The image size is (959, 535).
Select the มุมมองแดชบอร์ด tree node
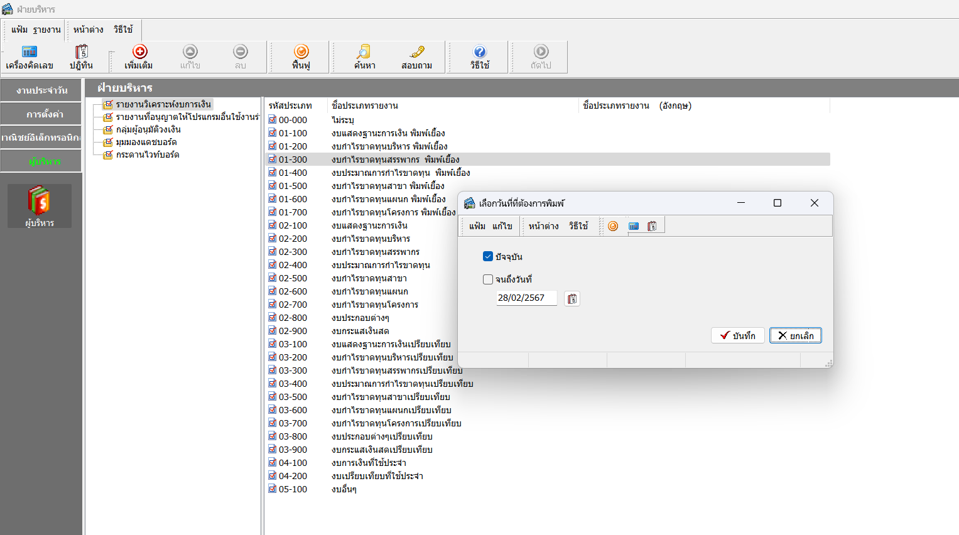click(146, 142)
